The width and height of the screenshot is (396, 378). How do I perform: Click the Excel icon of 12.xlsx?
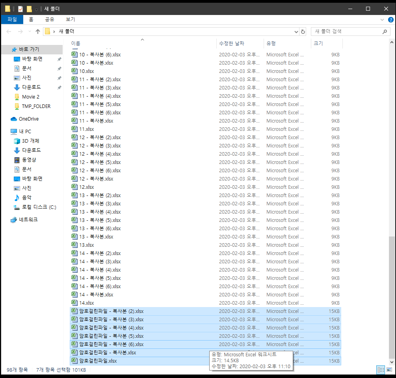point(74,187)
